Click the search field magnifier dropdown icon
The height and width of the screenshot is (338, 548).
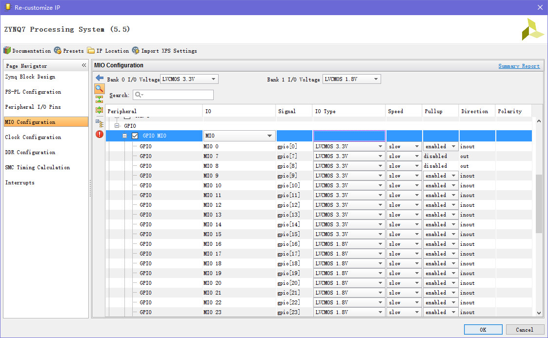click(139, 95)
